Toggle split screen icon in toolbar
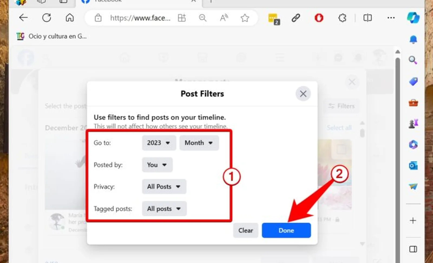 pos(368,18)
